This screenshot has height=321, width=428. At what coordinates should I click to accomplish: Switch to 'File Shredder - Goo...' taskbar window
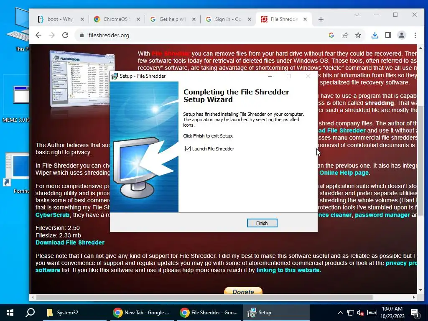tap(209, 313)
